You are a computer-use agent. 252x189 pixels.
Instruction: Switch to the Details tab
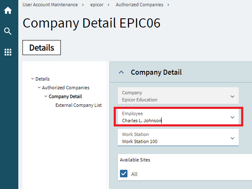tap(42, 48)
